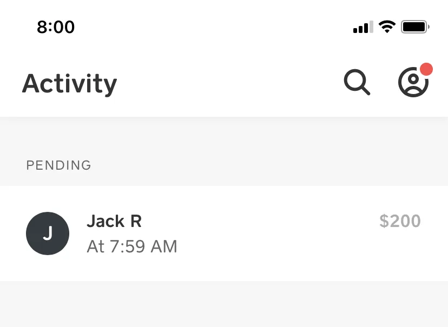The width and height of the screenshot is (448, 327).
Task: Tap the search icon's handle
Action: (365, 90)
